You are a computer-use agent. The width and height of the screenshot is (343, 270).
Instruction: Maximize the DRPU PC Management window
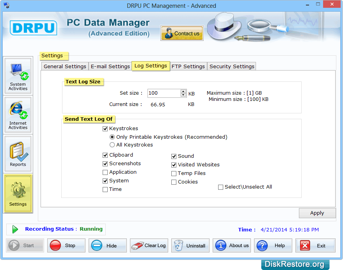click(x=318, y=4)
